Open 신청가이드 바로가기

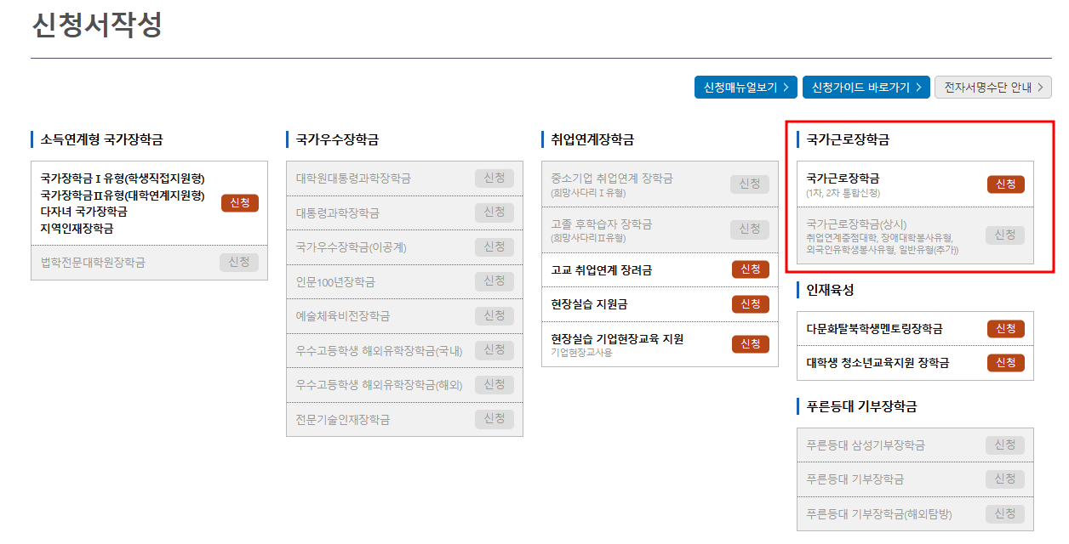pyautogui.click(x=866, y=87)
